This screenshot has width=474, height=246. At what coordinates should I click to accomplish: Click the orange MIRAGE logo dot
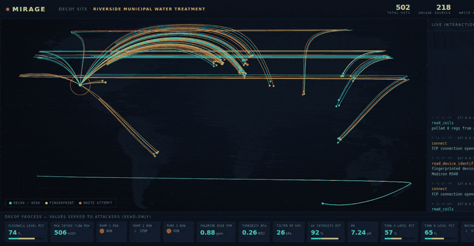click(x=8, y=9)
